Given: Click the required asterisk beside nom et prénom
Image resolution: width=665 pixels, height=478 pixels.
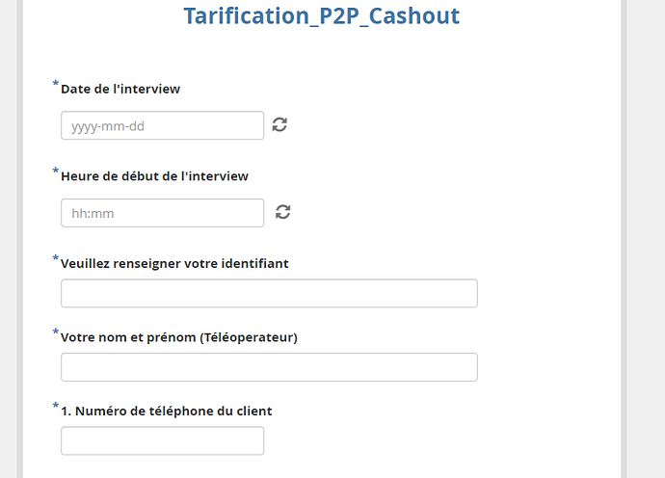Looking at the screenshot, I should click(56, 333).
